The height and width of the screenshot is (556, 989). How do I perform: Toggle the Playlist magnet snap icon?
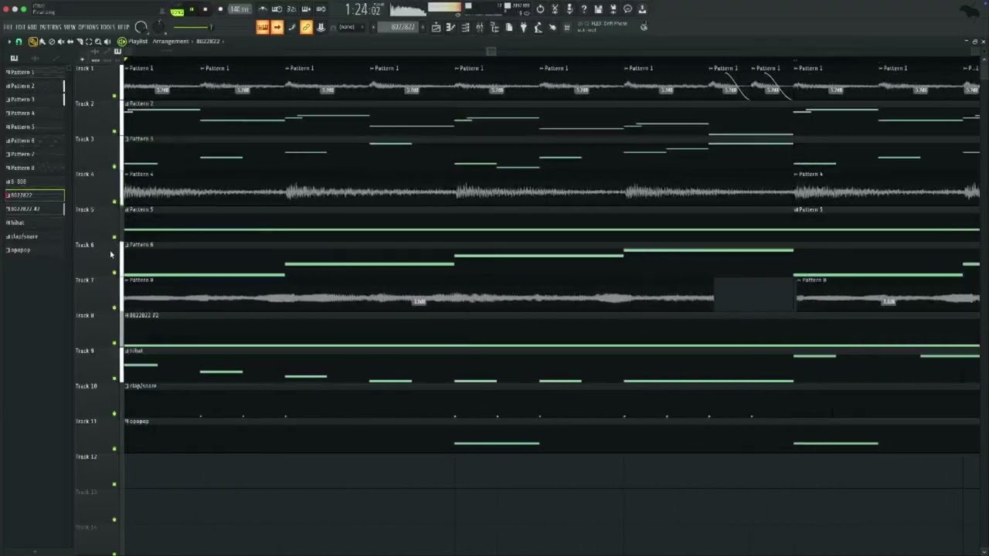coord(19,42)
